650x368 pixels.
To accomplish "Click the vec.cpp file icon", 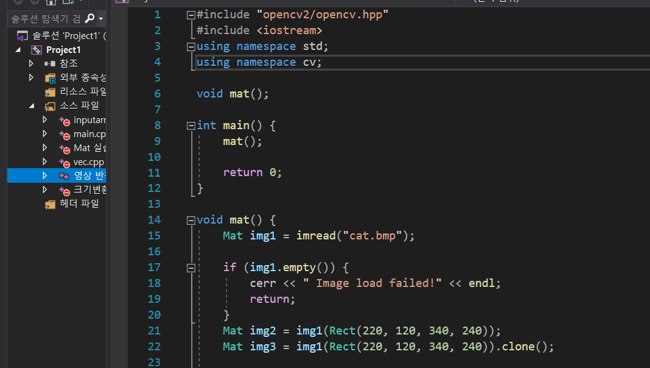I will point(65,162).
